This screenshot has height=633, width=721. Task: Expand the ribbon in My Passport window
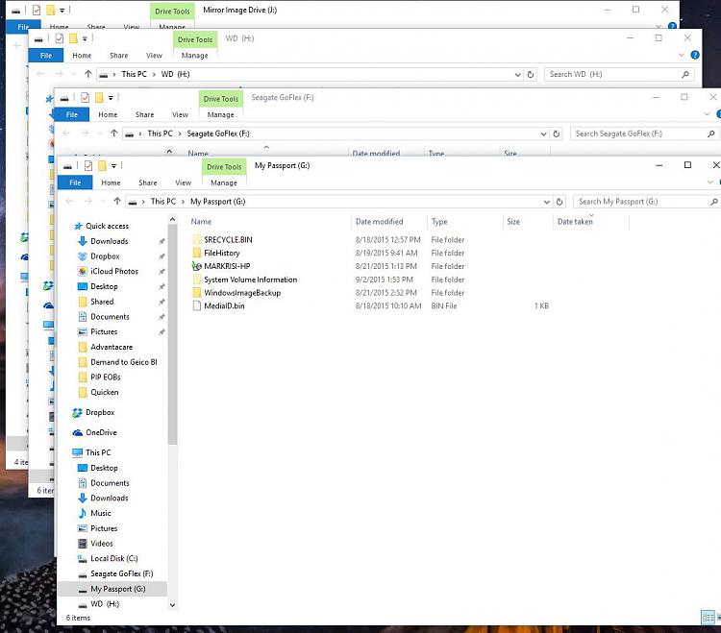coord(710,183)
